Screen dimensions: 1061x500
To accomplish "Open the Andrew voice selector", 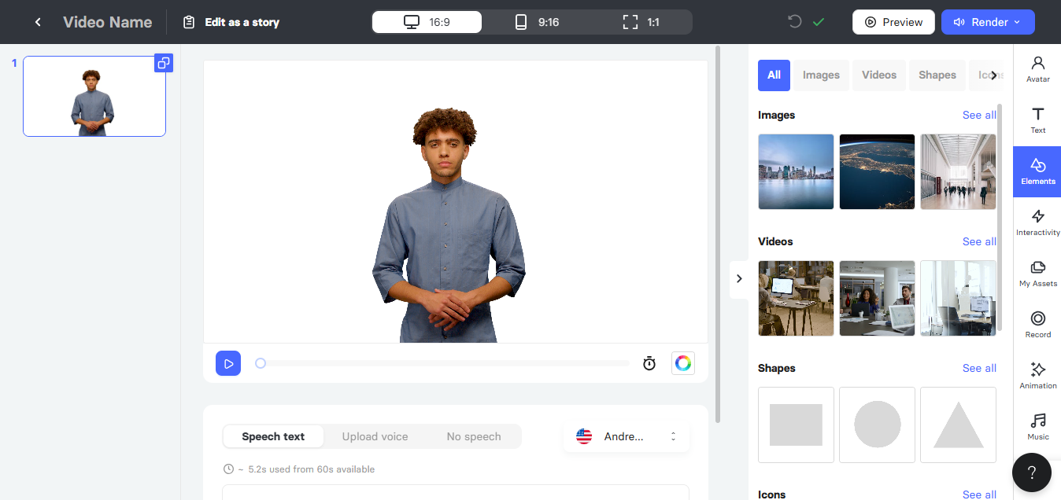I will (626, 436).
